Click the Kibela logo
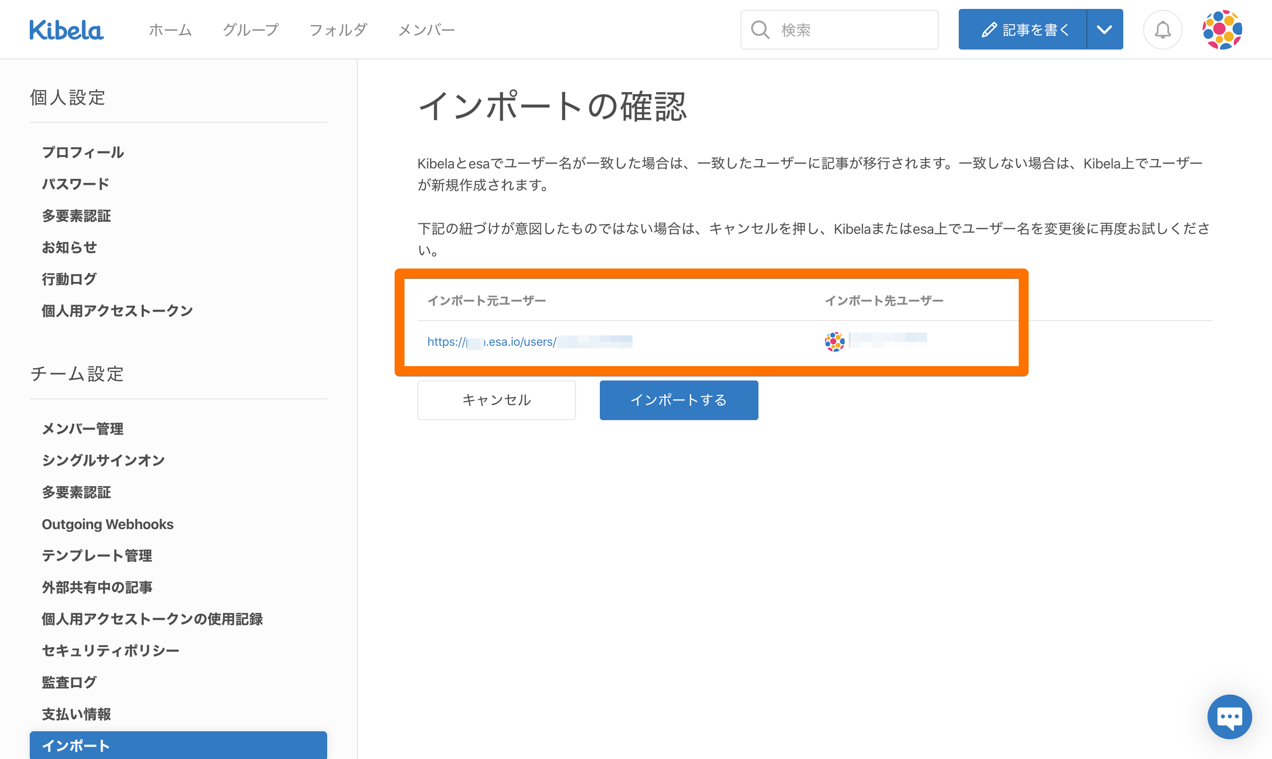 coord(66,30)
